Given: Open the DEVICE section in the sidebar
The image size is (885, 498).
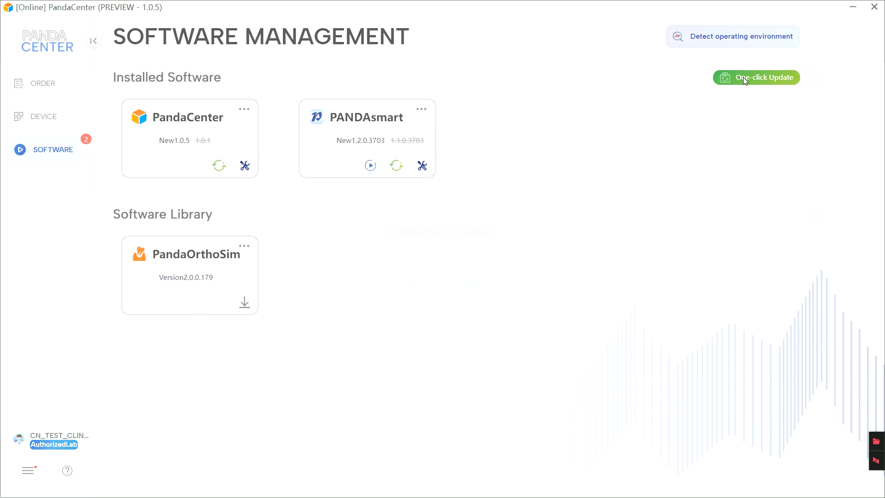Looking at the screenshot, I should (35, 117).
